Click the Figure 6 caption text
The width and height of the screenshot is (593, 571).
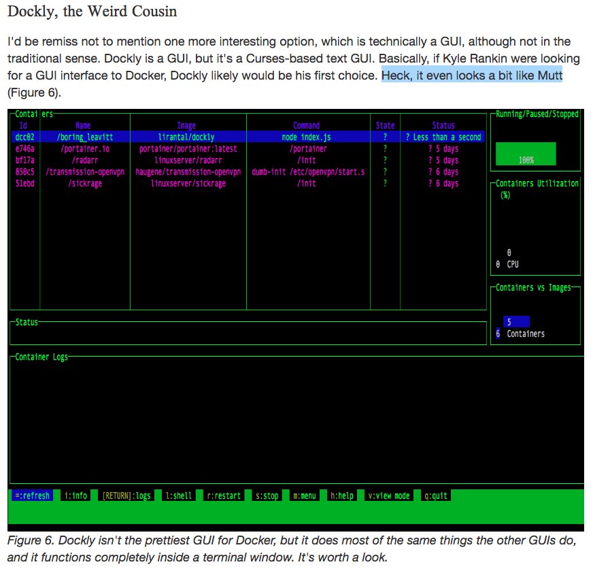pos(292,549)
